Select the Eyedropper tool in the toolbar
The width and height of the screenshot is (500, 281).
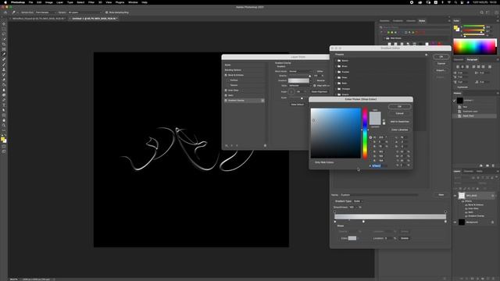(4, 55)
